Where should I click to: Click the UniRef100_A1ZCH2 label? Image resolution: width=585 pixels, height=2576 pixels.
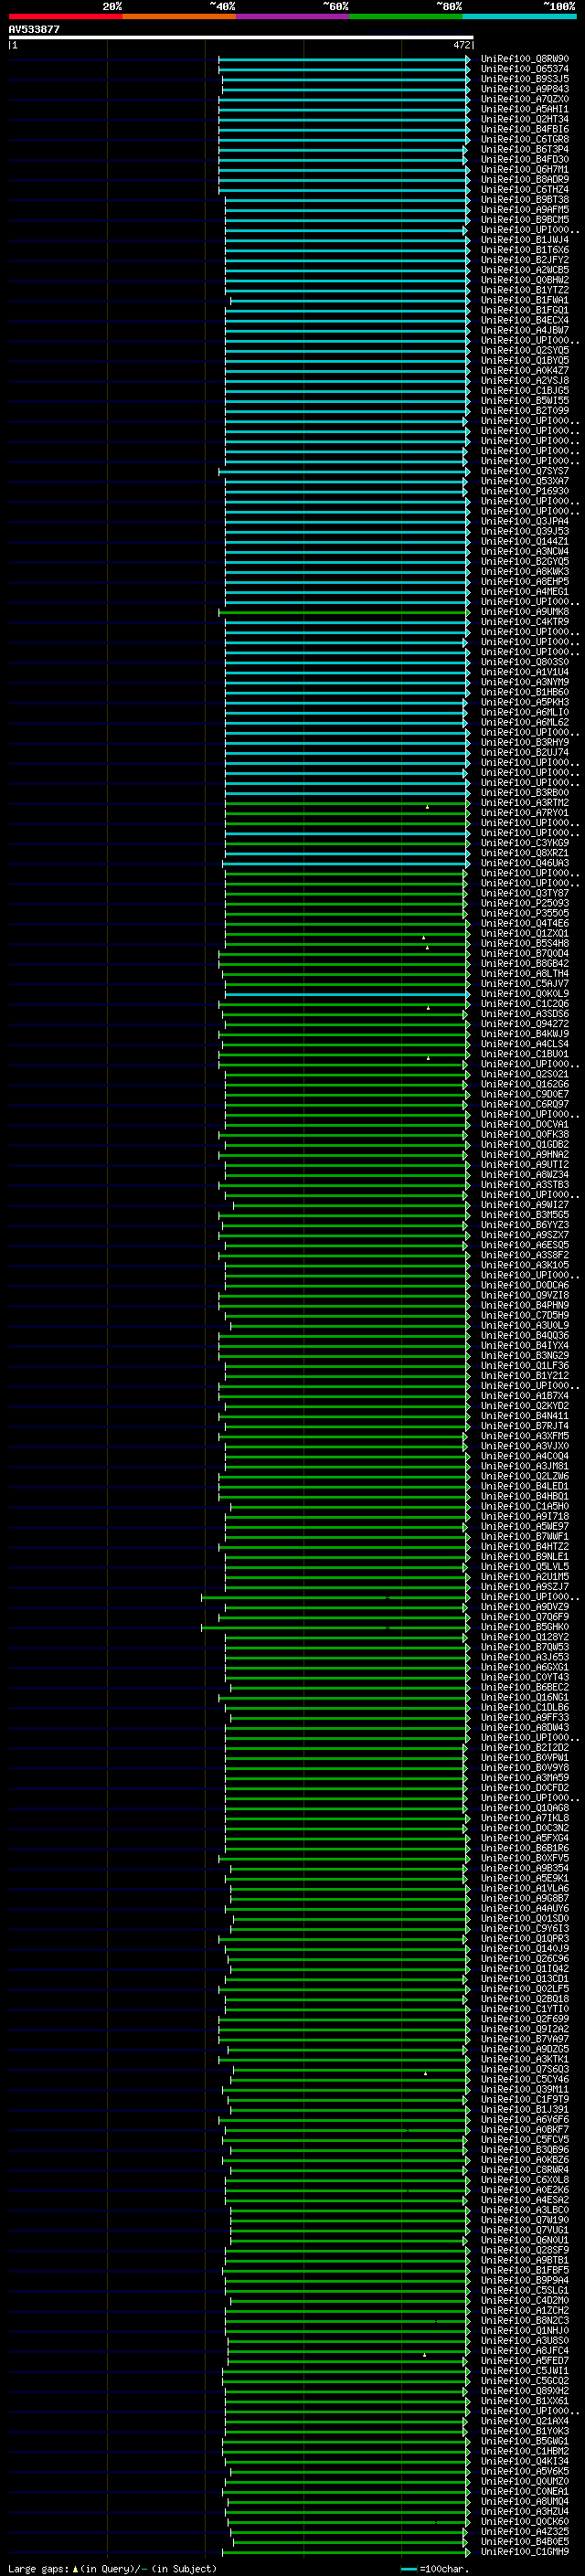tap(524, 2310)
